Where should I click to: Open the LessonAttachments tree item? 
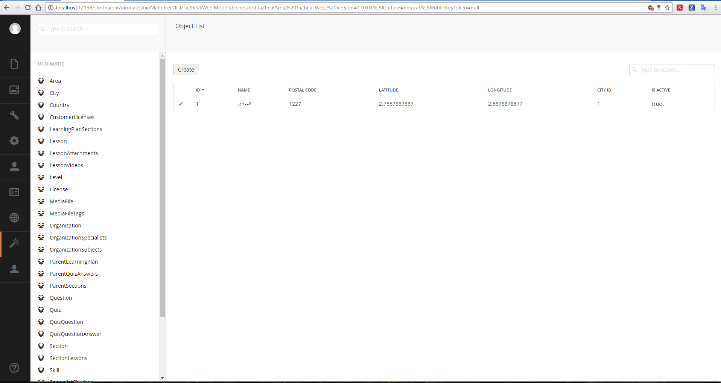(74, 153)
